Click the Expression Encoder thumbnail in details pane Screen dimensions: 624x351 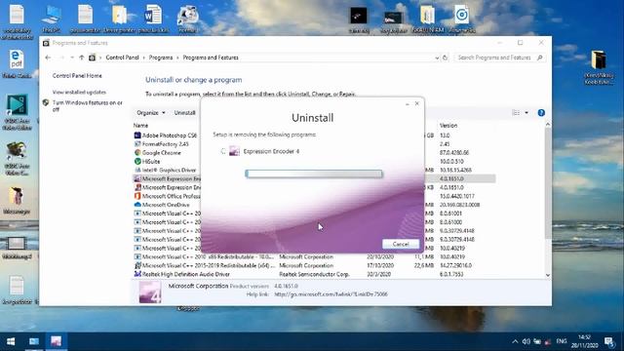150,292
